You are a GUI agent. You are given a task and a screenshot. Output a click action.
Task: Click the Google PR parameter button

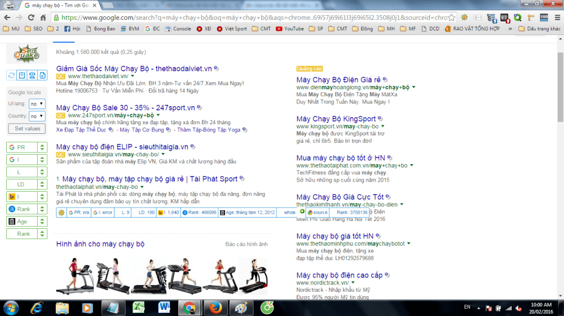click(x=22, y=147)
